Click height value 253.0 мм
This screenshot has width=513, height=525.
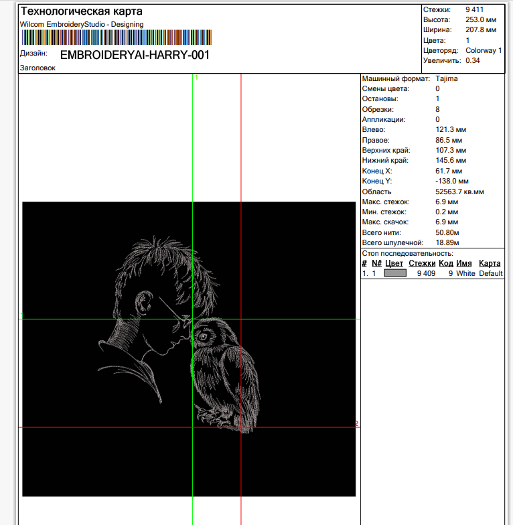pyautogui.click(x=481, y=20)
